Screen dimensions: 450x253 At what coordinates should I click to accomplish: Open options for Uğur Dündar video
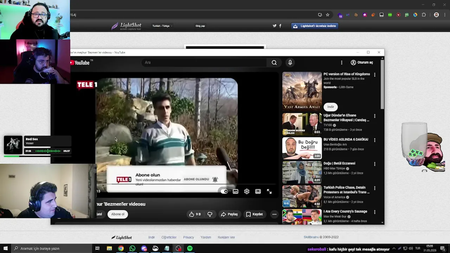pos(375,116)
